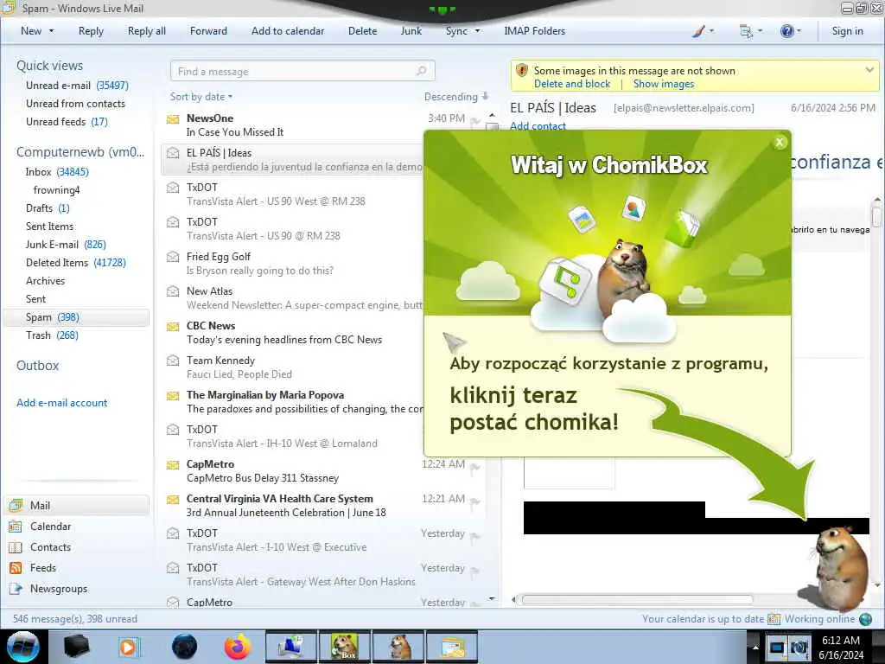The image size is (885, 664).
Task: Open the Calendar section icon
Action: point(16,527)
